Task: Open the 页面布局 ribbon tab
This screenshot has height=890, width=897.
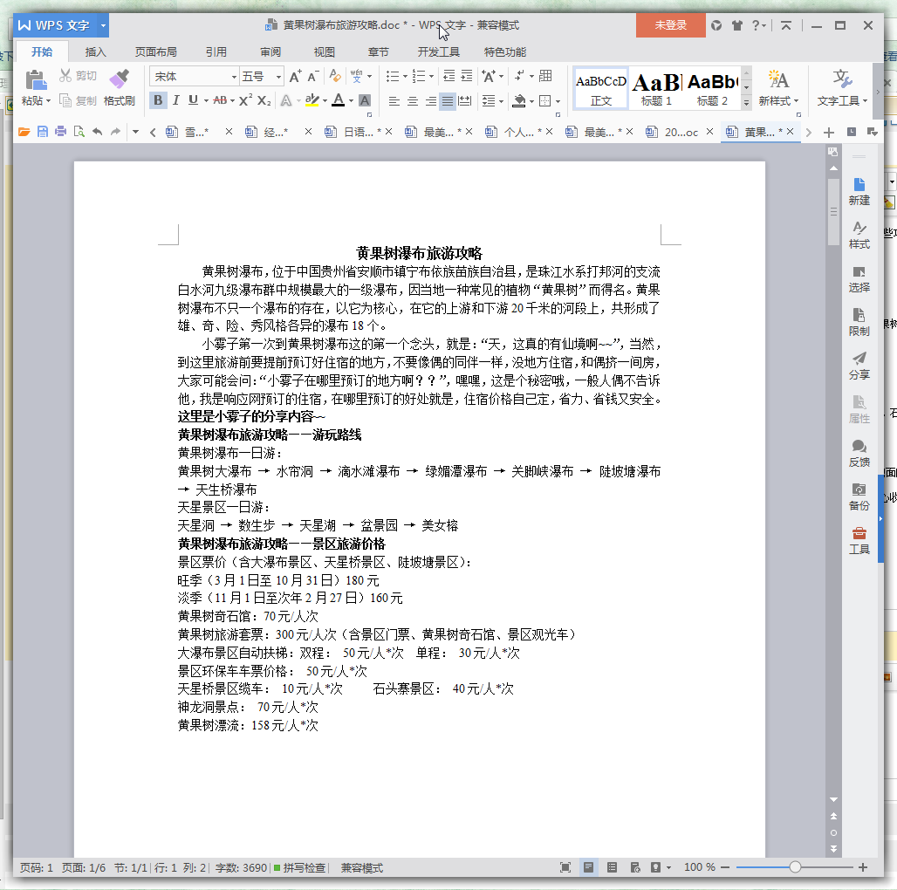Action: (x=155, y=52)
